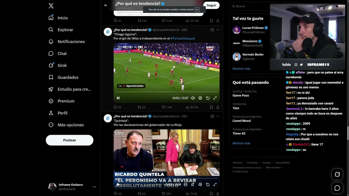This screenshot has width=349, height=196.
Task: View analytics showing 80 mil views
Action: [x=192, y=107]
